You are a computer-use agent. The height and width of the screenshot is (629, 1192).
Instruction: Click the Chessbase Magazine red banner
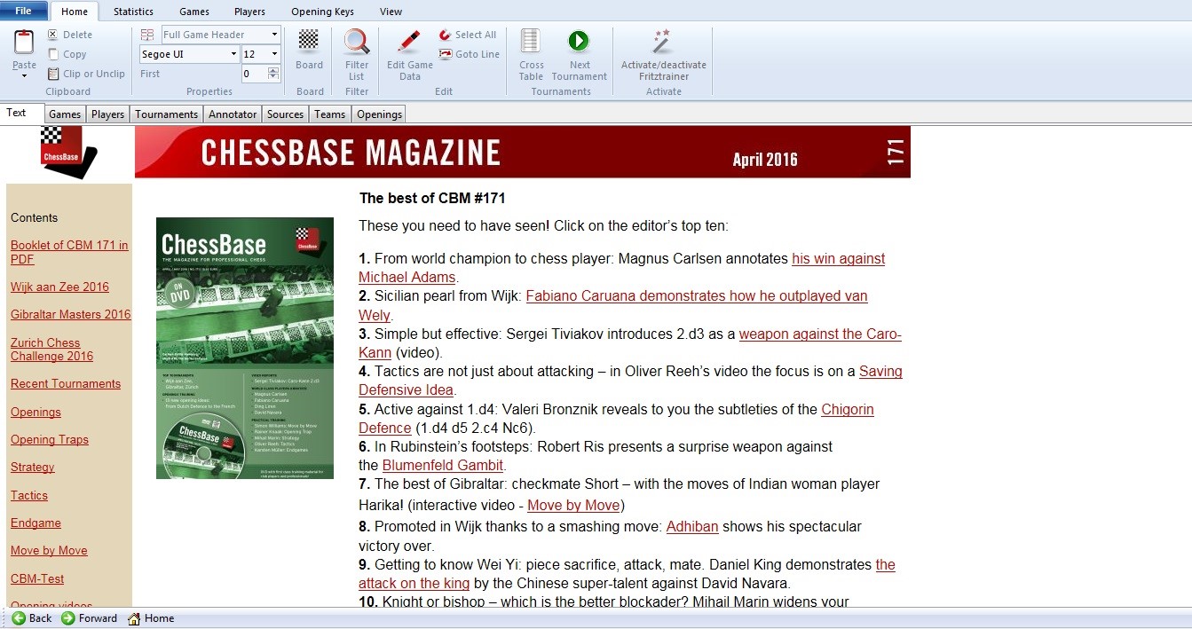[x=523, y=152]
